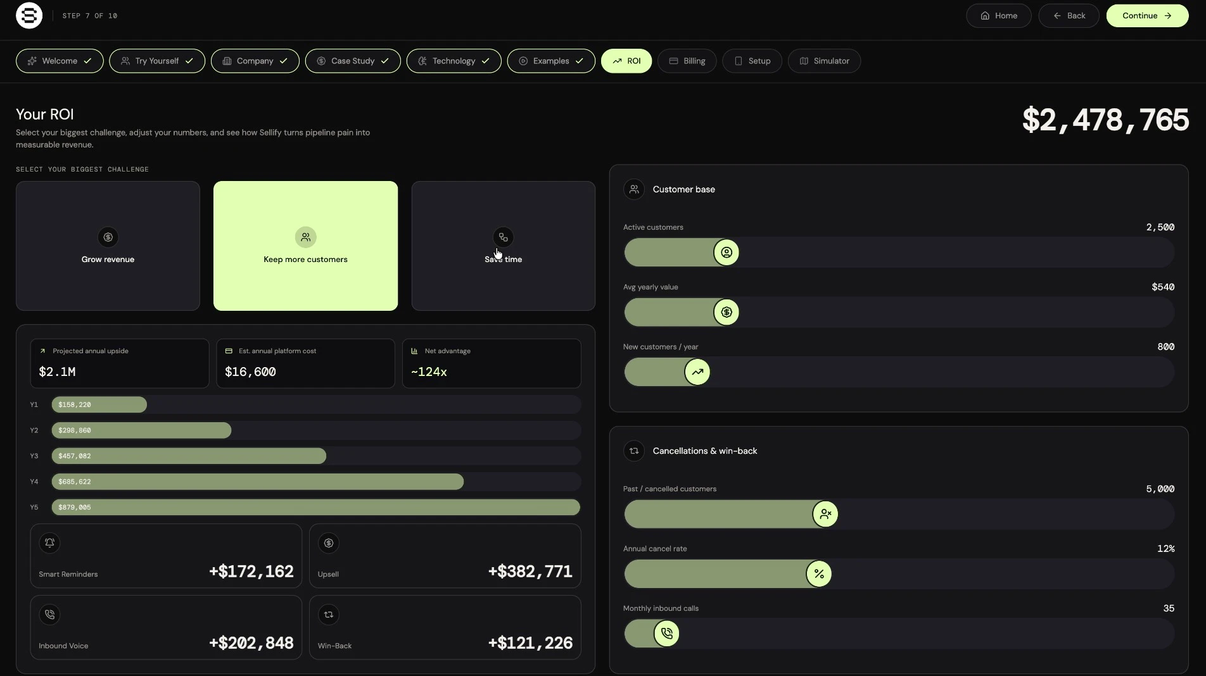Image resolution: width=1206 pixels, height=676 pixels.
Task: Go to the Billing step tab
Action: point(687,61)
